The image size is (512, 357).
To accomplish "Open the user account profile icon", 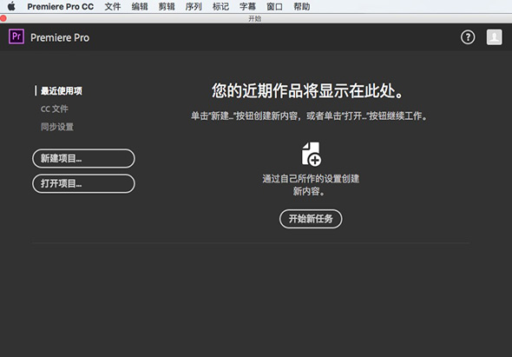I will point(495,37).
